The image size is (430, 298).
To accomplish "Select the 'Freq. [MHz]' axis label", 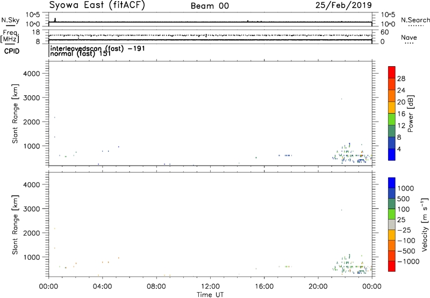I will [x=10, y=37].
